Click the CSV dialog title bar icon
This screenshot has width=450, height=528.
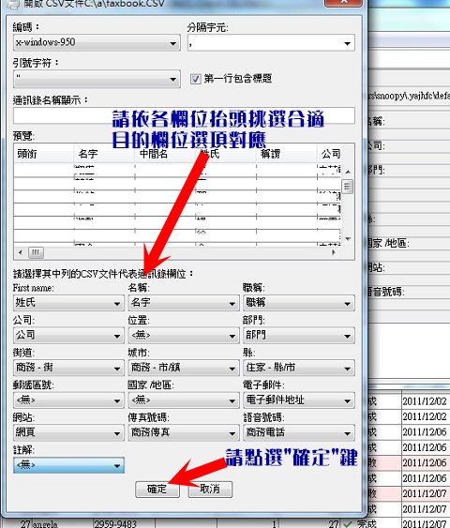[13, 4]
